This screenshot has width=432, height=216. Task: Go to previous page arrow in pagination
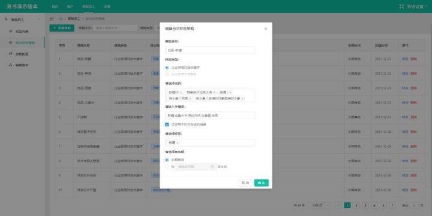(x=338, y=205)
